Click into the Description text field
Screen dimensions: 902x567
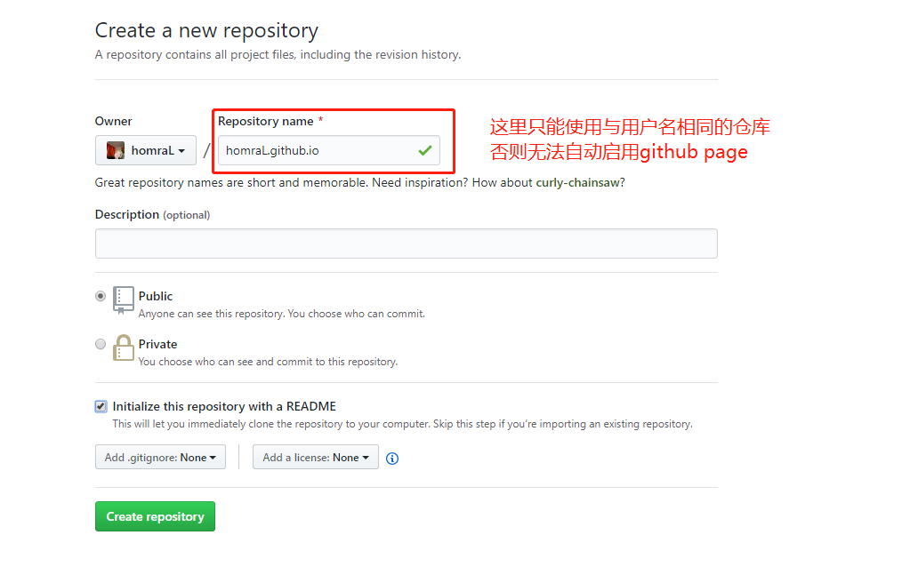tap(406, 244)
